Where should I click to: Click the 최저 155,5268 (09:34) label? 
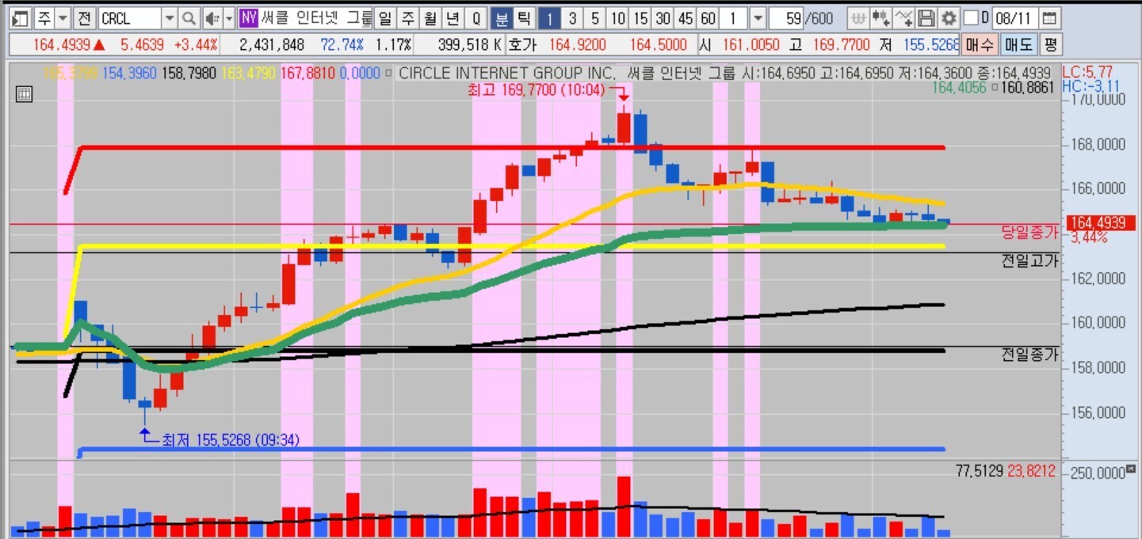(231, 439)
